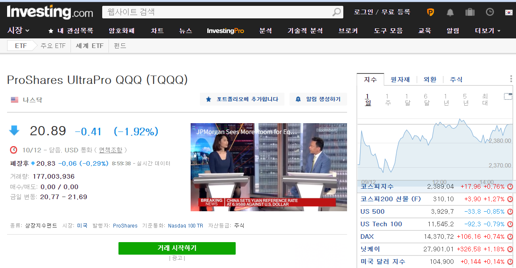The width and height of the screenshot is (516, 268).
Task: Open the 기술적 분석 menu
Action: pyautogui.click(x=305, y=31)
